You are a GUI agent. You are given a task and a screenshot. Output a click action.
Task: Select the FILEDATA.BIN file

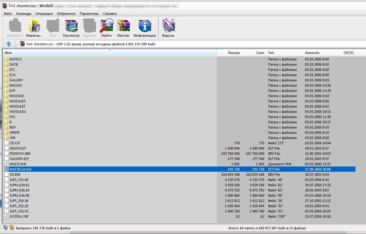20,154
